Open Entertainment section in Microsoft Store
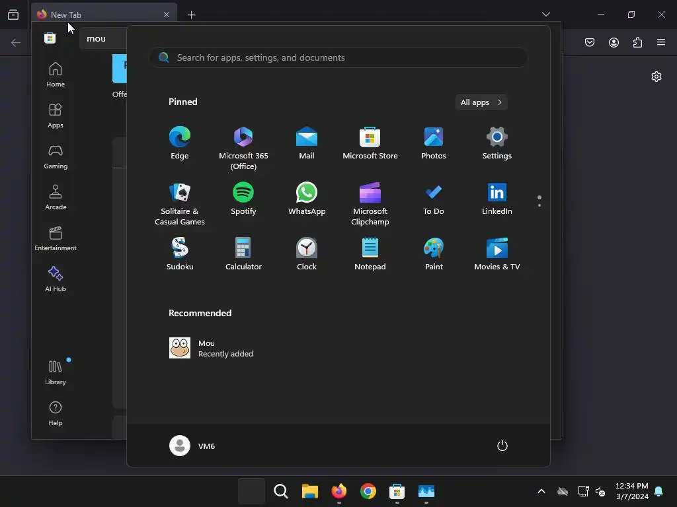Image resolution: width=677 pixels, height=507 pixels. pos(56,238)
